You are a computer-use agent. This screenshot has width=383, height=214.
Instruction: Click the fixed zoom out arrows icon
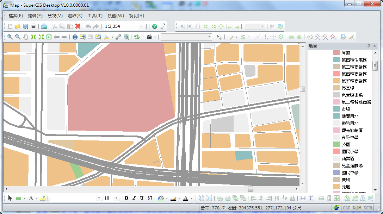click(41, 37)
